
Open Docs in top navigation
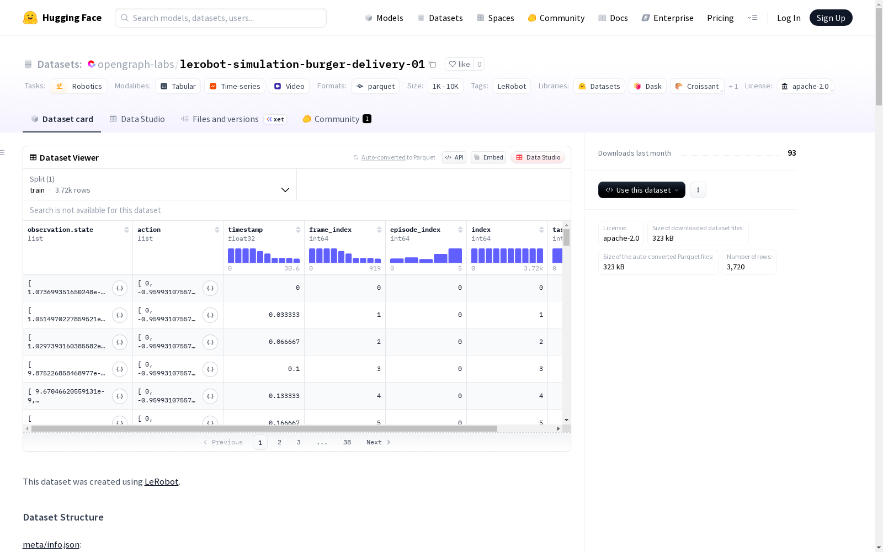pyautogui.click(x=613, y=18)
